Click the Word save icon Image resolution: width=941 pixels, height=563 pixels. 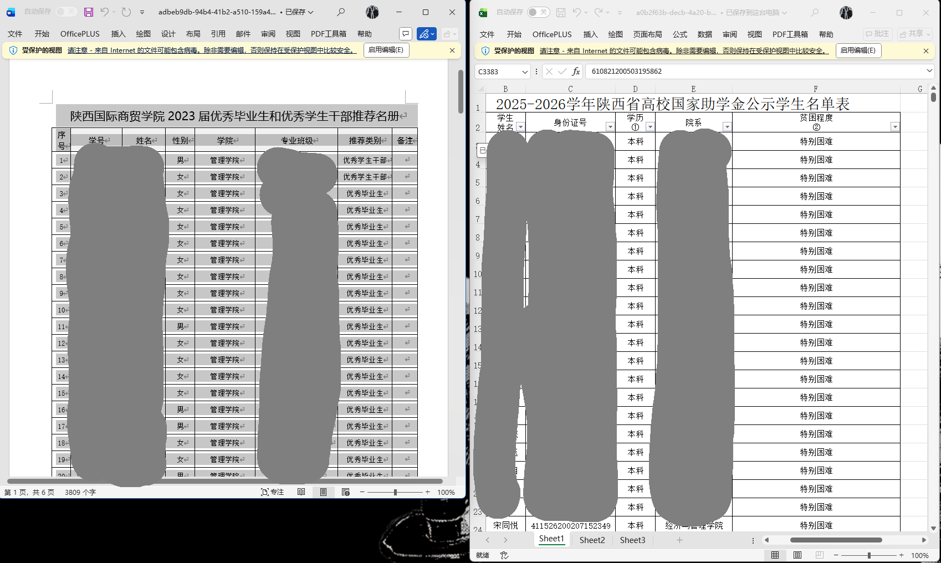[x=89, y=12]
